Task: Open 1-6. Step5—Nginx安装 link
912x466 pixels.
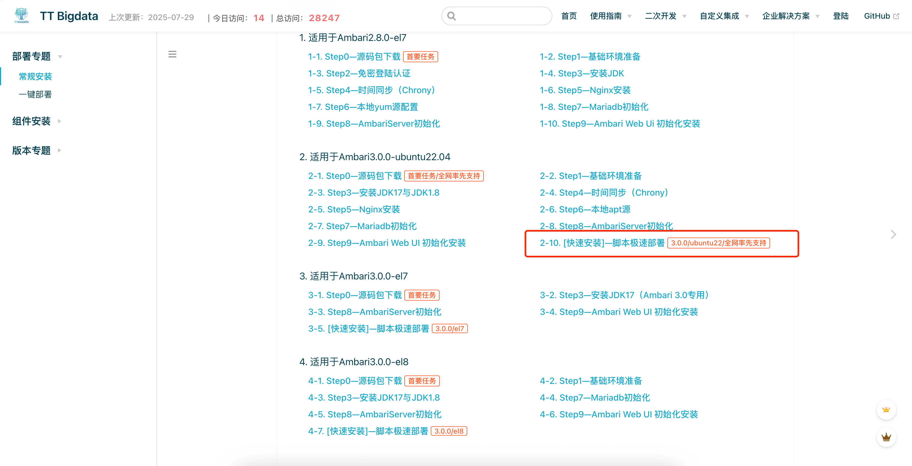Action: [x=585, y=90]
